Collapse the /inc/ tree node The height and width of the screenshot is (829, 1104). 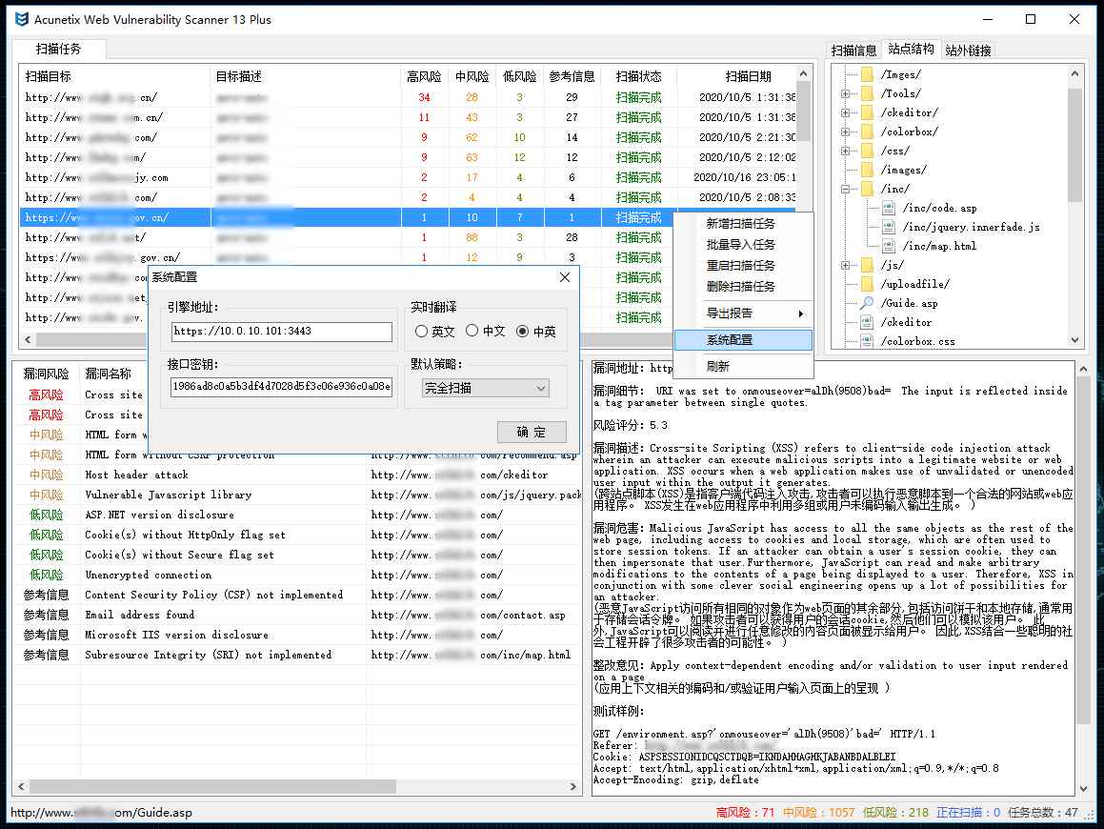click(843, 189)
